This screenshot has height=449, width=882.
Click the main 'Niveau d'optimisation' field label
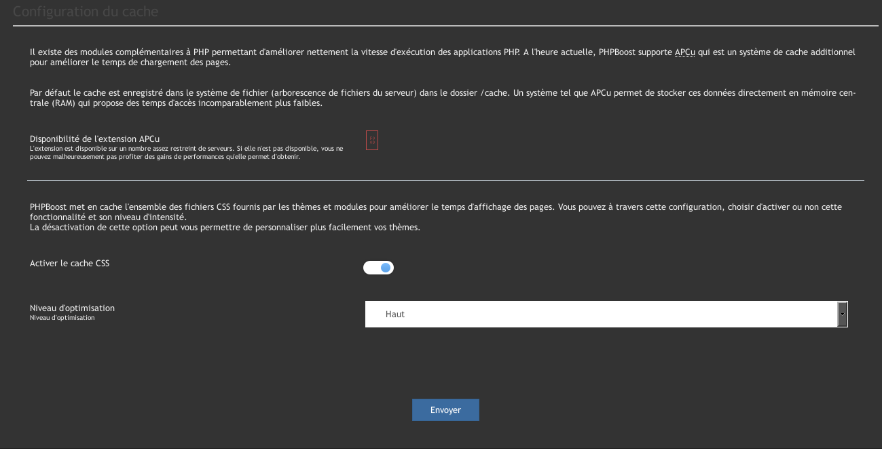[x=72, y=308]
